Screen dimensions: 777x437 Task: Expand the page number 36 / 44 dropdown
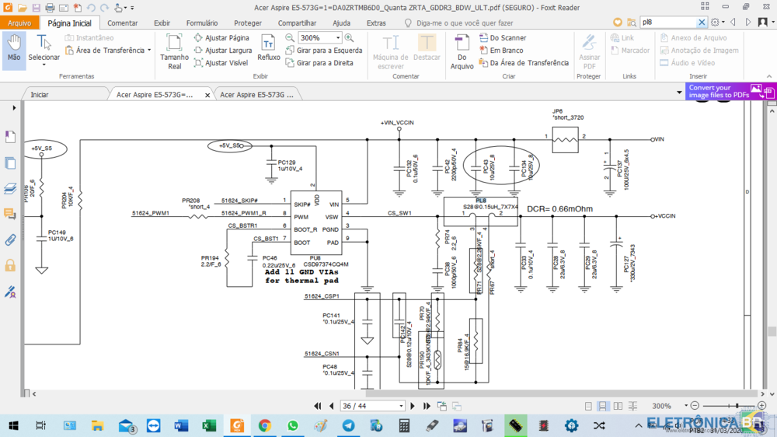coord(401,406)
